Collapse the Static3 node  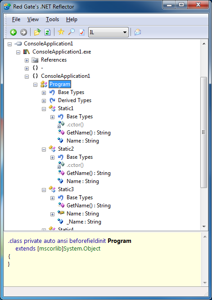tap(44, 190)
